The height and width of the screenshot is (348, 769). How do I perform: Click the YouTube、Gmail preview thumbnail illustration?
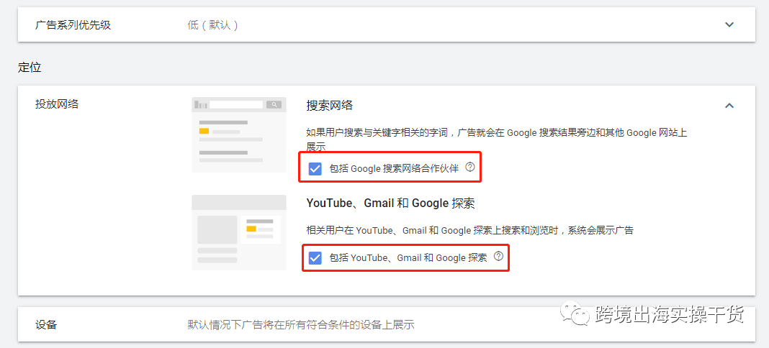click(239, 232)
